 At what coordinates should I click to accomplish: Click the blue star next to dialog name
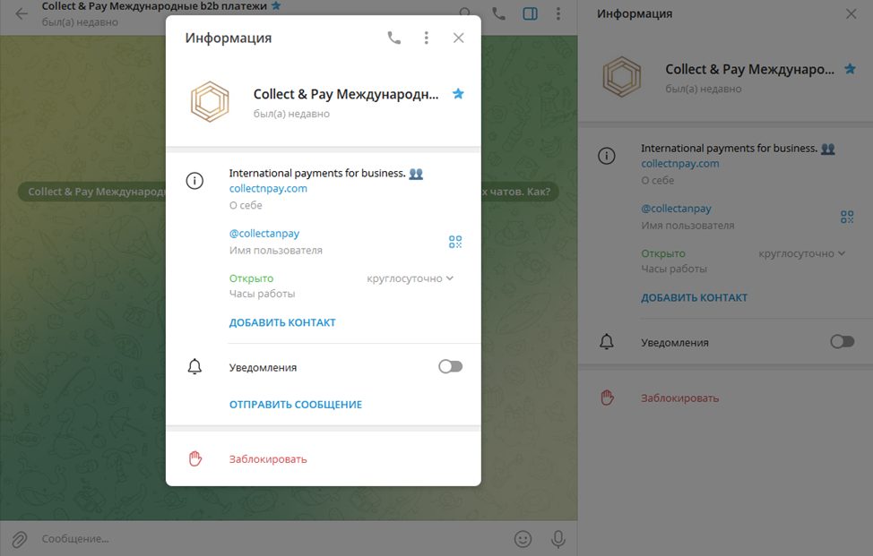click(x=458, y=93)
